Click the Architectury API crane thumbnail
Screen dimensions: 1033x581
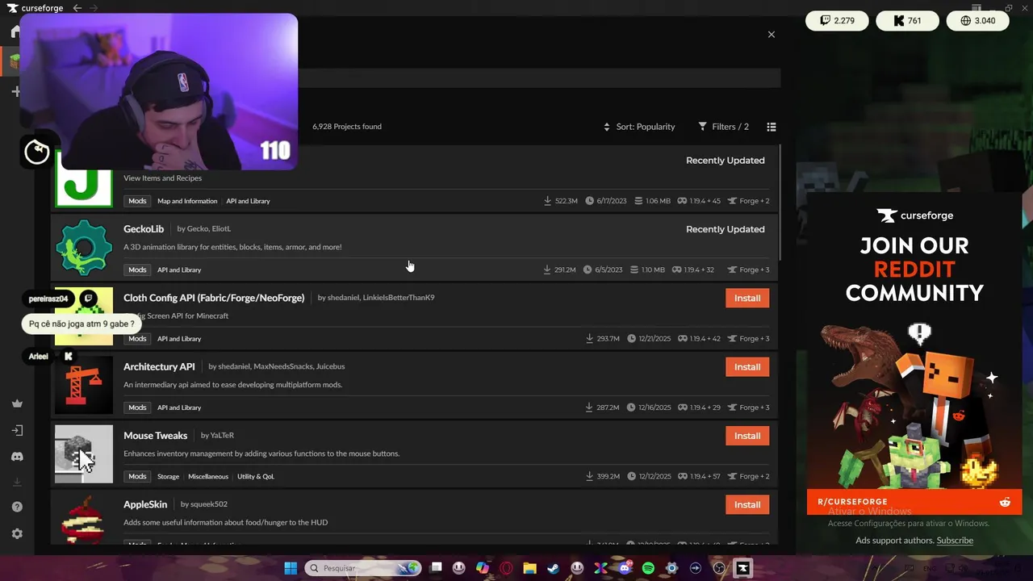tap(84, 386)
